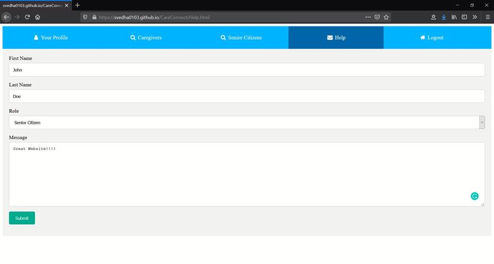
Task: Show more tools overflow chevron
Action: pyautogui.click(x=475, y=17)
